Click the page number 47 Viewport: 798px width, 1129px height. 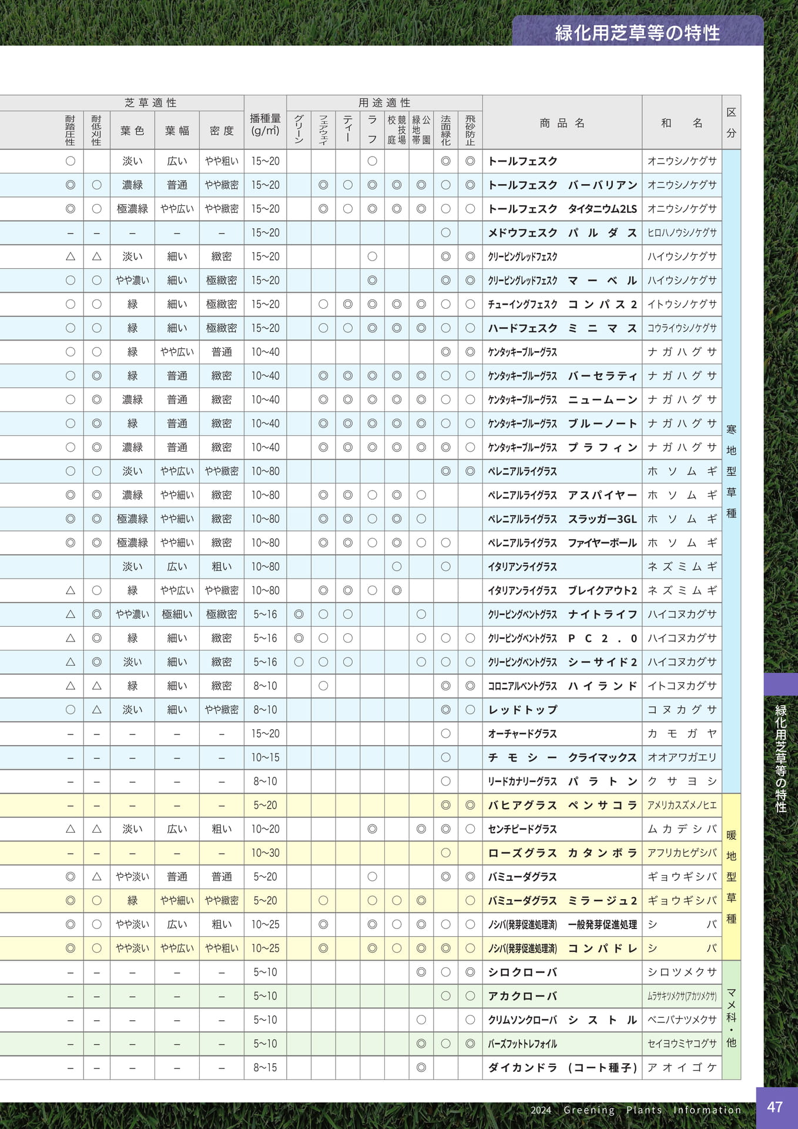pos(775,1107)
